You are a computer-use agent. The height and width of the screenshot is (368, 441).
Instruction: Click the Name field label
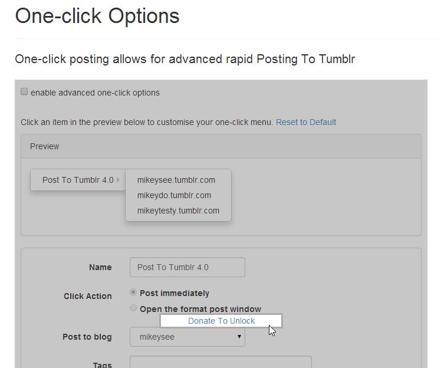coord(100,267)
